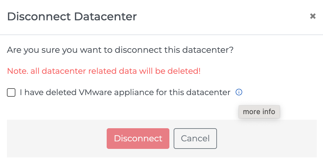Click the red data deletion warning note

click(x=104, y=71)
